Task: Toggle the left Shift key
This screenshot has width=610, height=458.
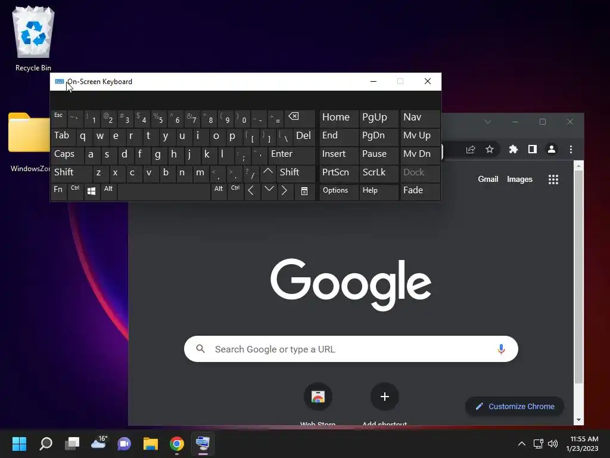Action: point(71,173)
